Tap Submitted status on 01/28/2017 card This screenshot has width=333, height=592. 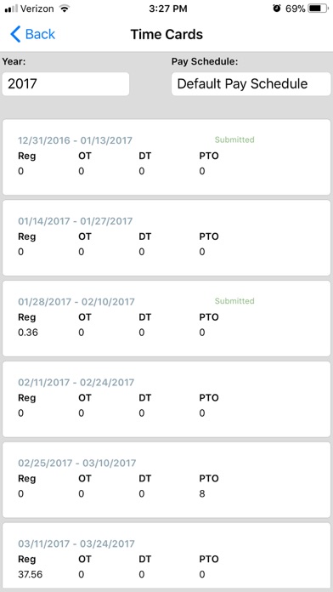(x=234, y=301)
